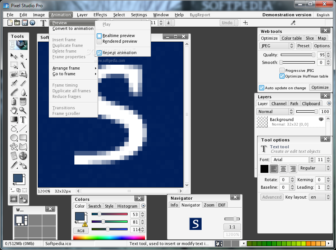The width and height of the screenshot is (336, 250).
Task: Click the English language button
Action: [323, 15]
